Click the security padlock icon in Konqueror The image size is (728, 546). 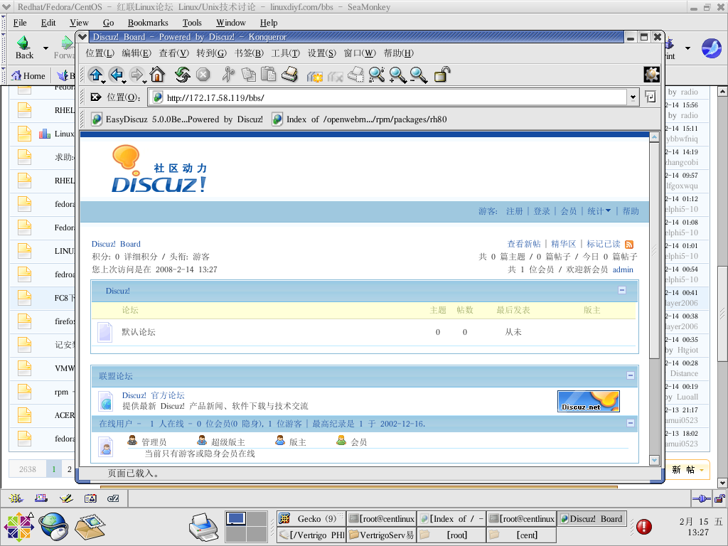(442, 74)
